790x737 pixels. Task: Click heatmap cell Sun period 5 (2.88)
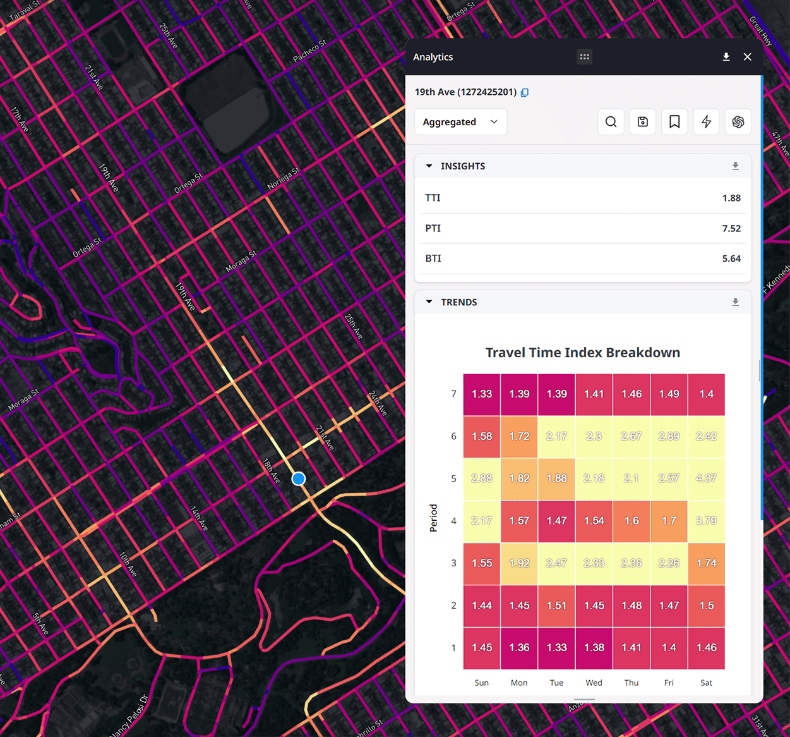[482, 478]
